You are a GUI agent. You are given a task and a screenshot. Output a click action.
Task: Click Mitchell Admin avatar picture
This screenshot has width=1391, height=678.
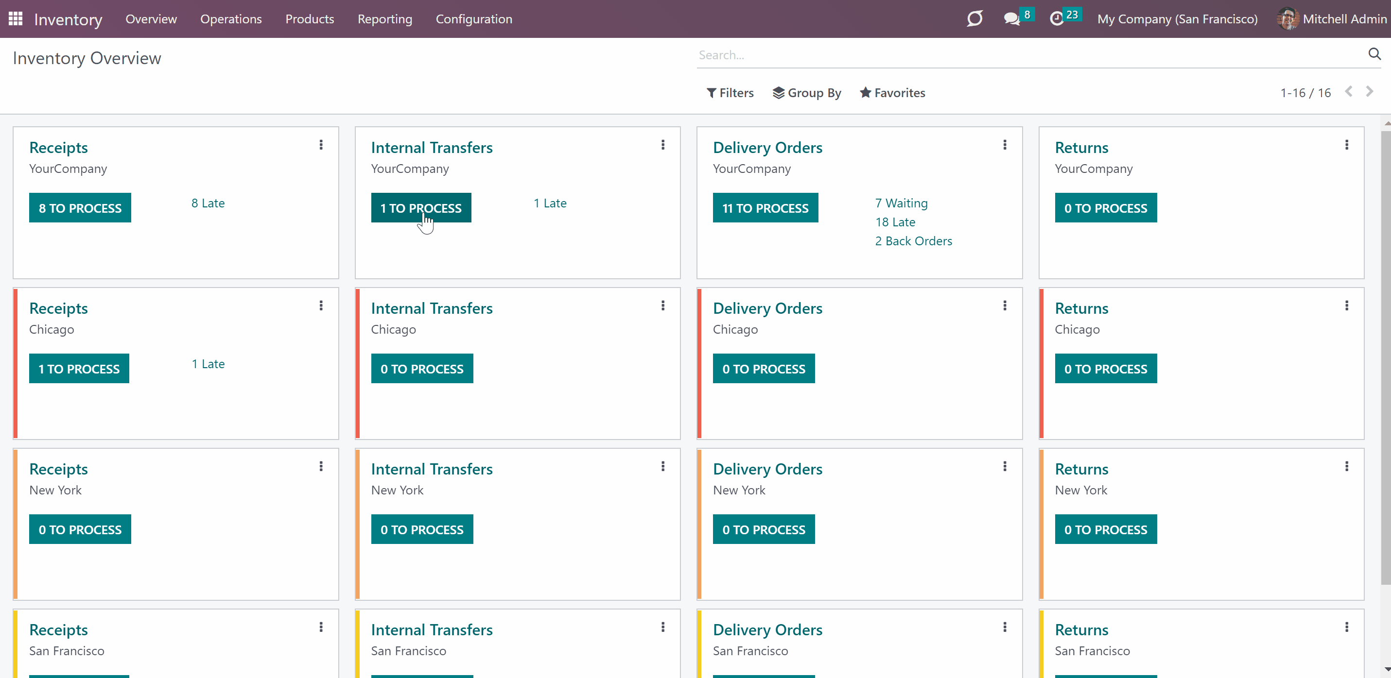[1288, 19]
